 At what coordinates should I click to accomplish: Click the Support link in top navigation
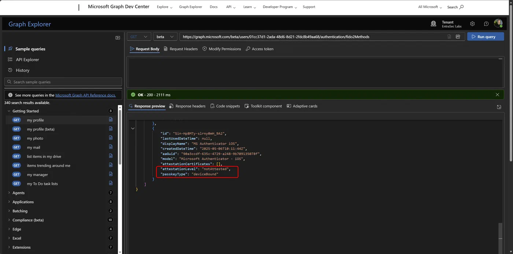309,7
